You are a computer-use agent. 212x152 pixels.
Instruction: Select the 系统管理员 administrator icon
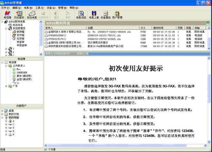pyautogui.click(x=10, y=28)
